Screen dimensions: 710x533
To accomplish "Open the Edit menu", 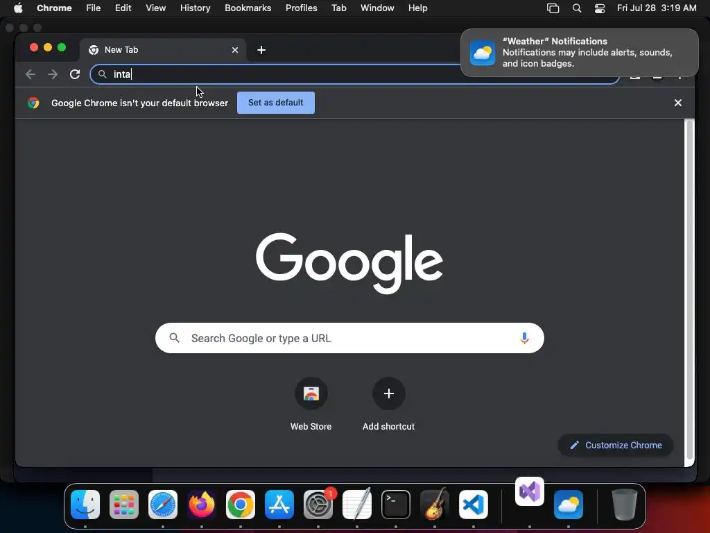I will 123,8.
